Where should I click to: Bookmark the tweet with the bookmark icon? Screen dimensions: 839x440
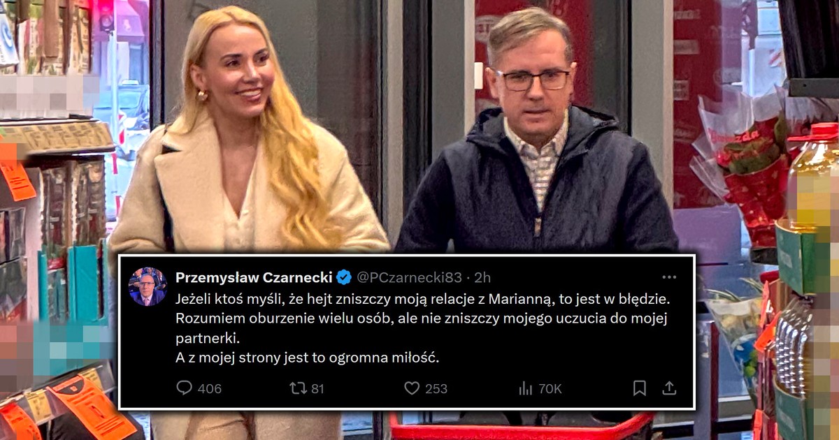click(639, 388)
